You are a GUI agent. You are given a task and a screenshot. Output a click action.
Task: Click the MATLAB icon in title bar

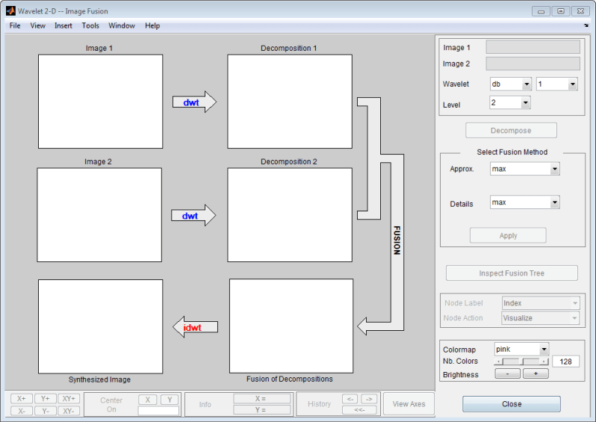click(x=10, y=11)
